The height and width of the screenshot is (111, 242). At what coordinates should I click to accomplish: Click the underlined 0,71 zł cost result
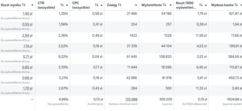(x=28, y=57)
